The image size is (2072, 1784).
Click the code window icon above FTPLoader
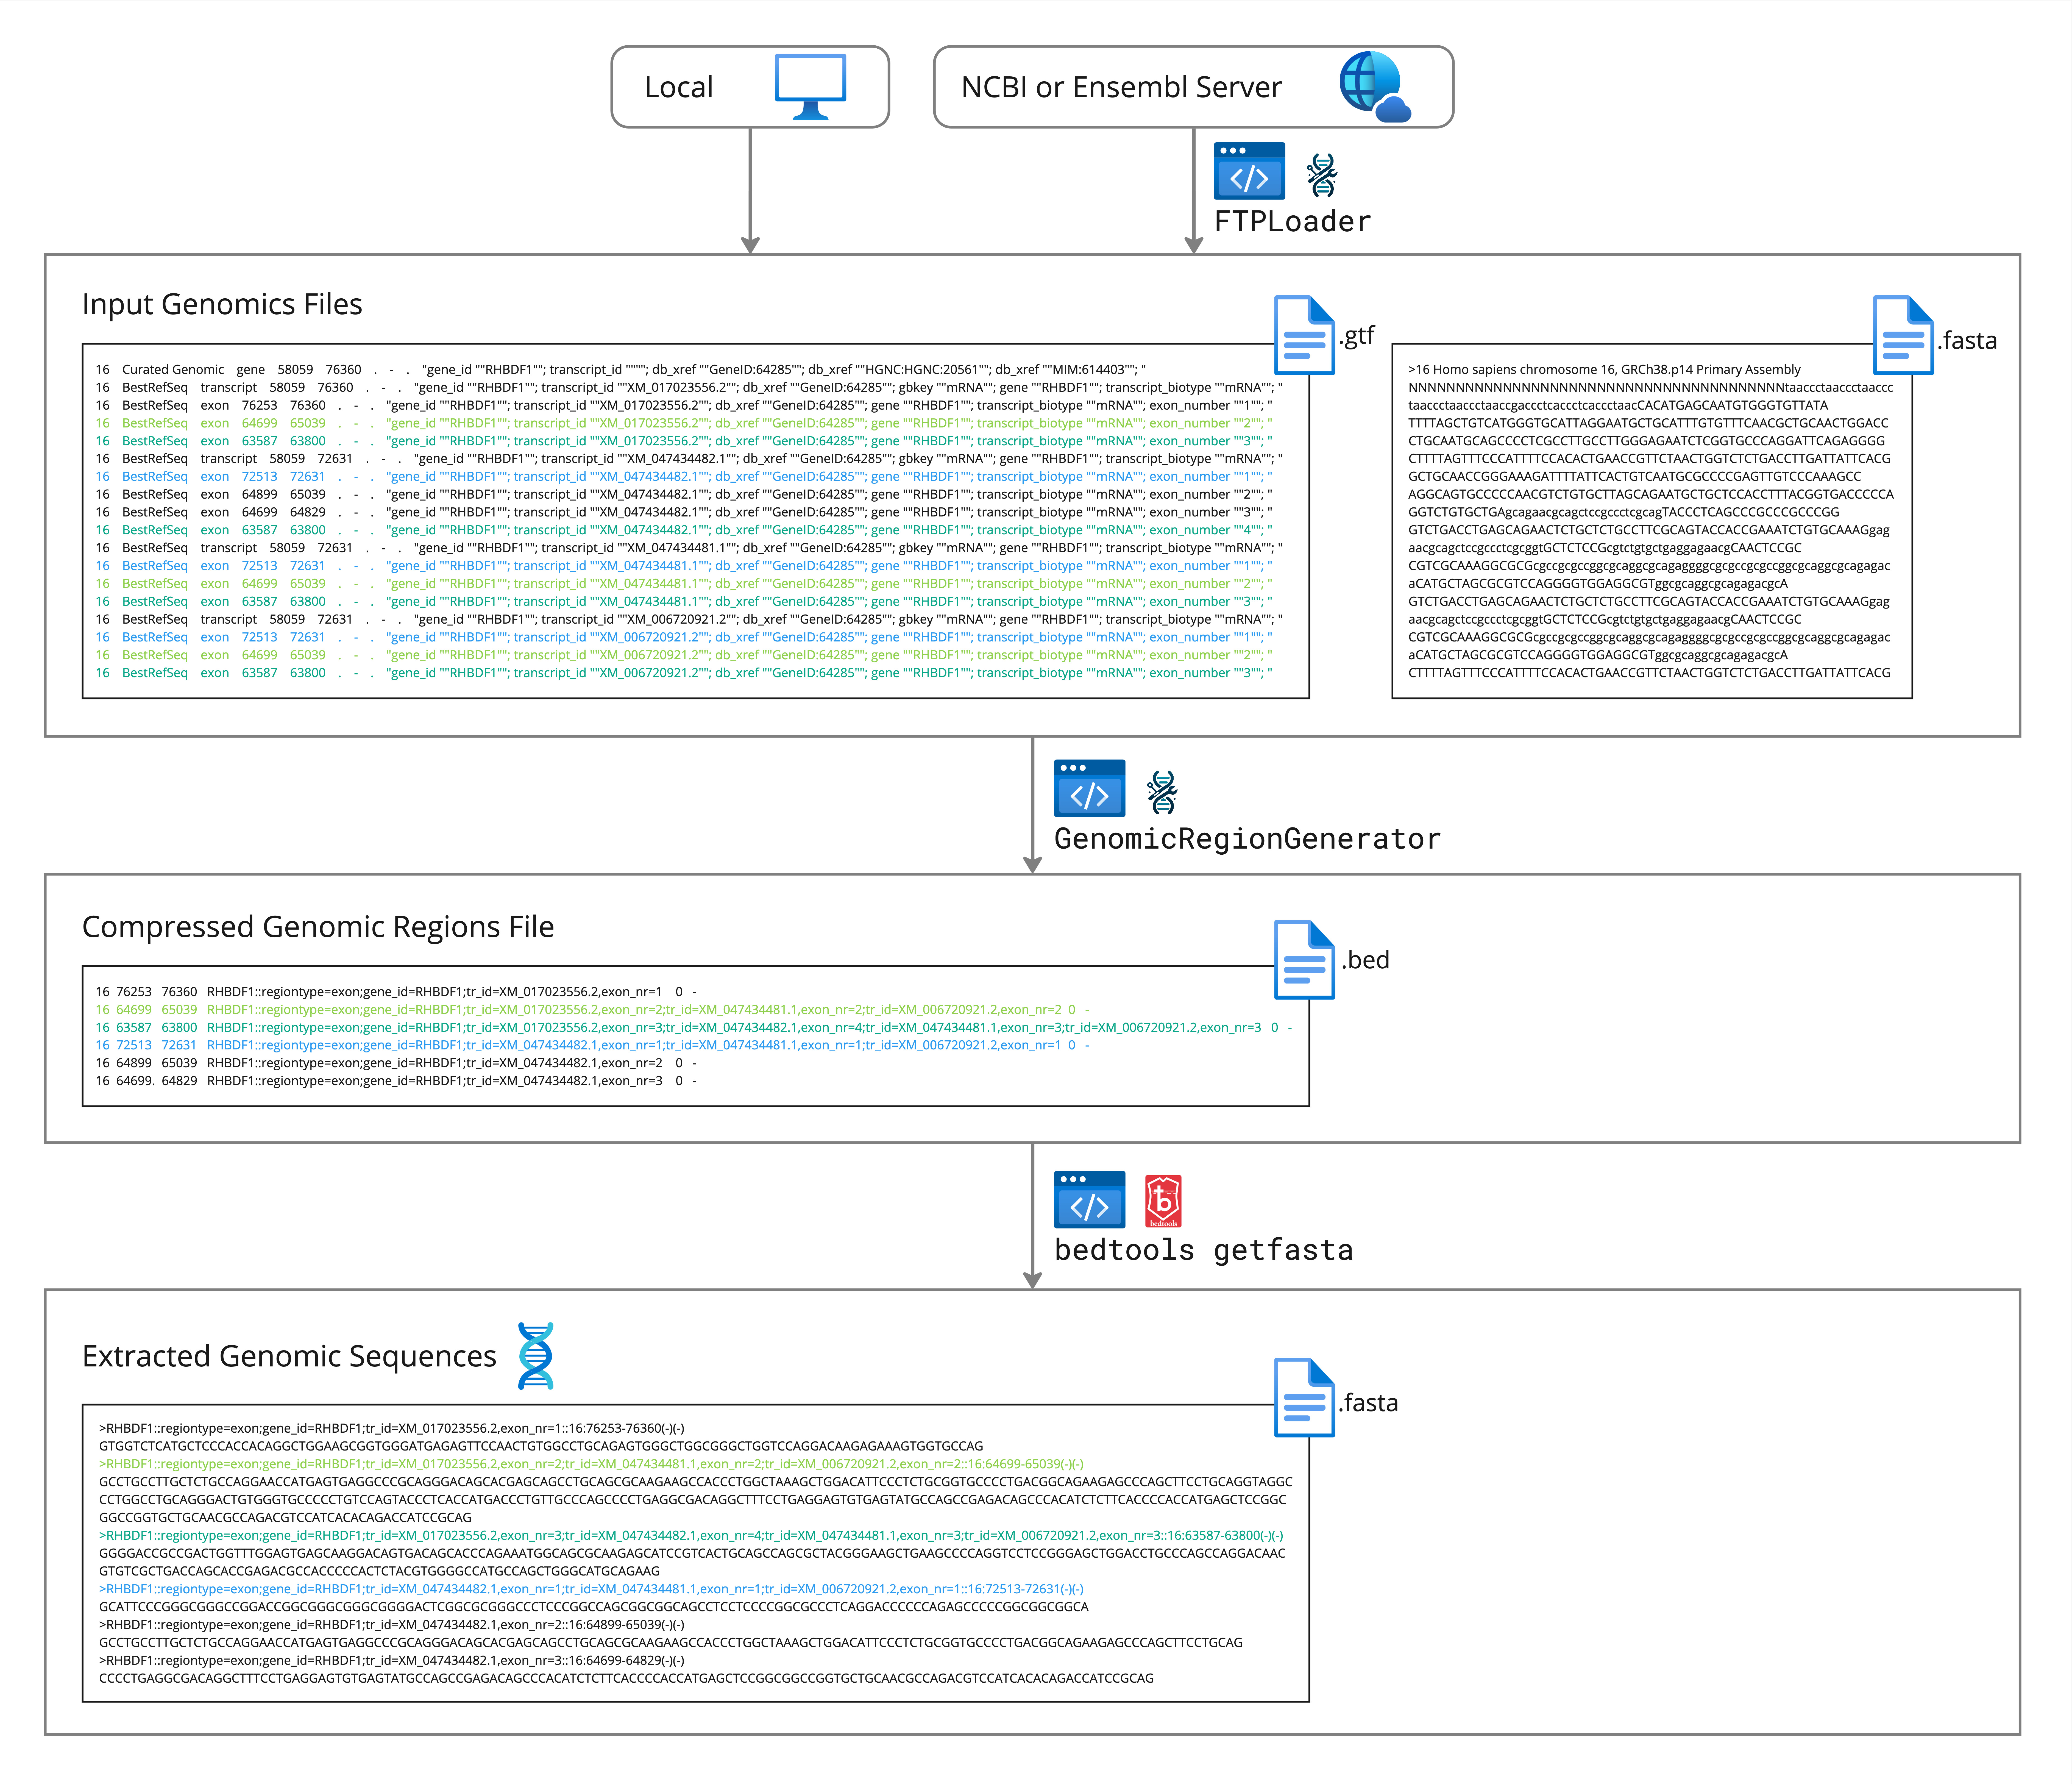1249,171
